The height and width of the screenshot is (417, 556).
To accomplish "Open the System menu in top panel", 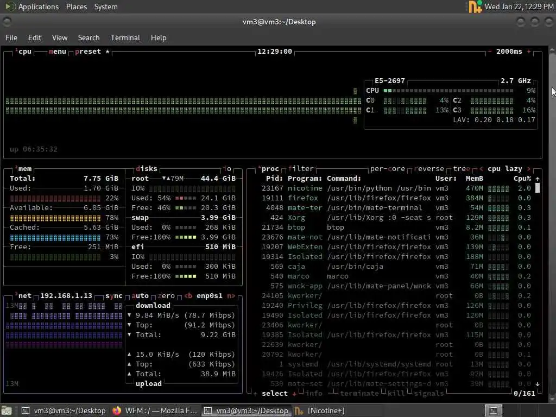I will coord(106,7).
